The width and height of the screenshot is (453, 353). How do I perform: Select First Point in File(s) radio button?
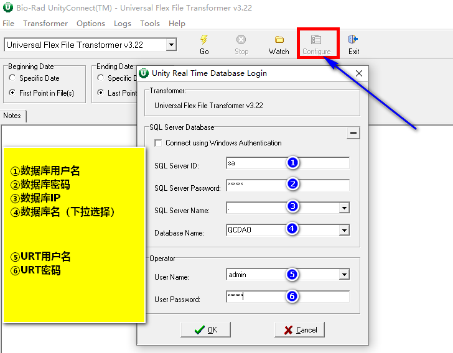tap(12, 93)
